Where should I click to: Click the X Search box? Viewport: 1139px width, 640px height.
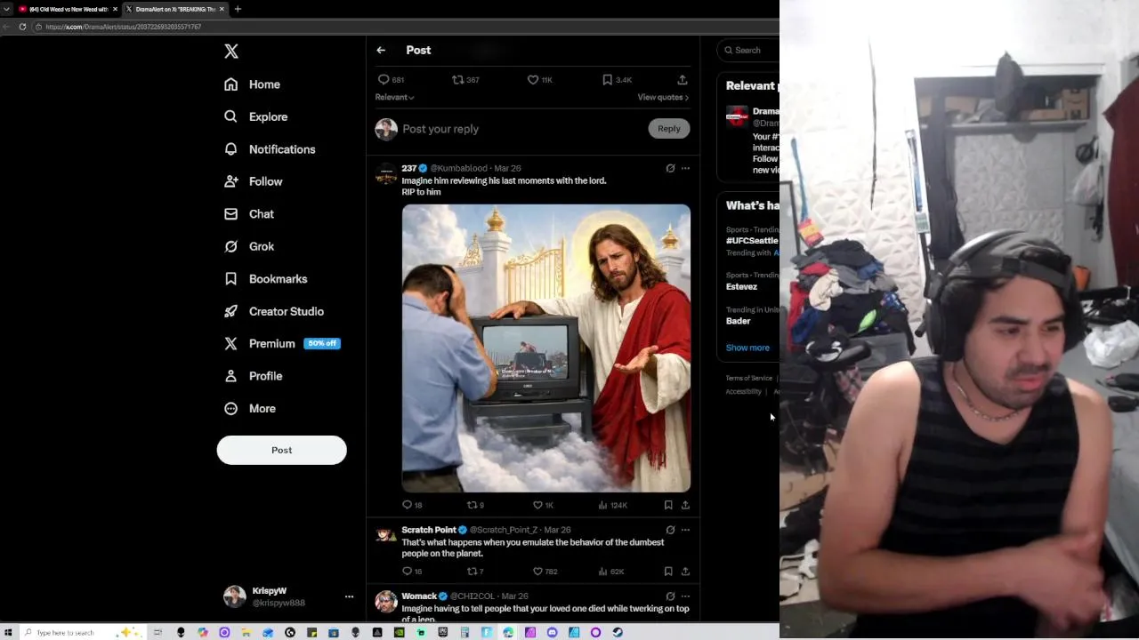click(749, 51)
